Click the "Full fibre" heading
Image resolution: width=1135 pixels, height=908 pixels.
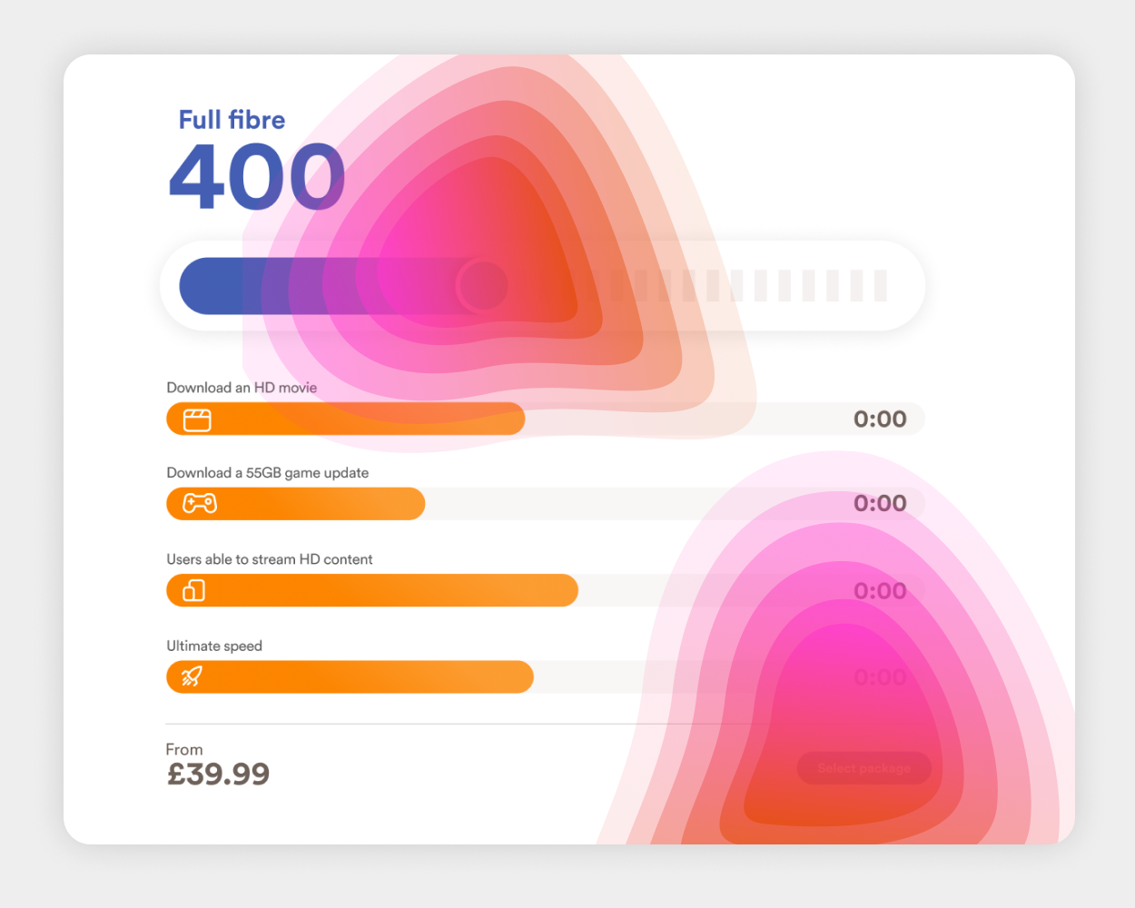pos(232,120)
